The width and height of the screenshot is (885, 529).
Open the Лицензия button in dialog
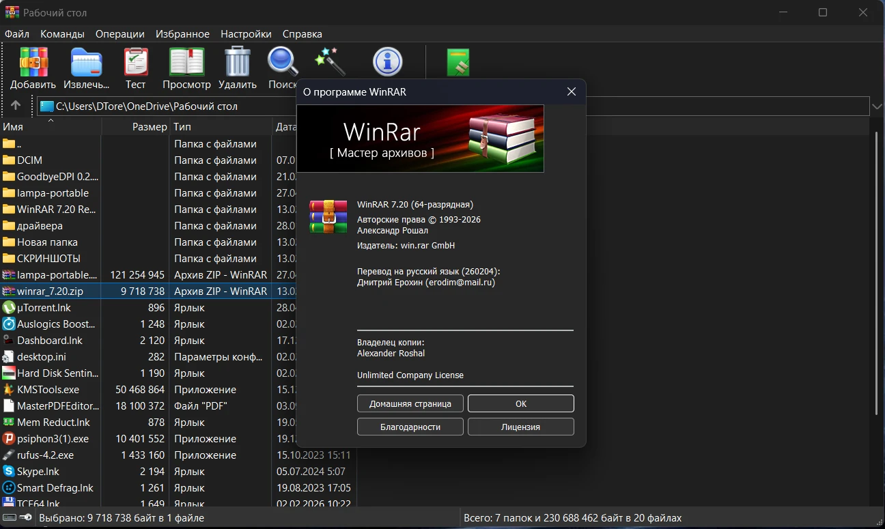point(520,427)
